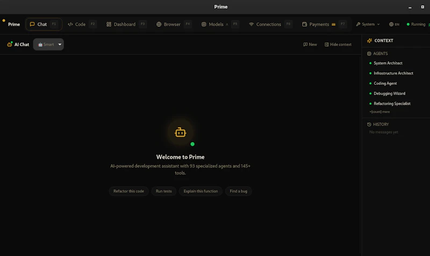Click the Welcome to Prime heading

pos(180,157)
